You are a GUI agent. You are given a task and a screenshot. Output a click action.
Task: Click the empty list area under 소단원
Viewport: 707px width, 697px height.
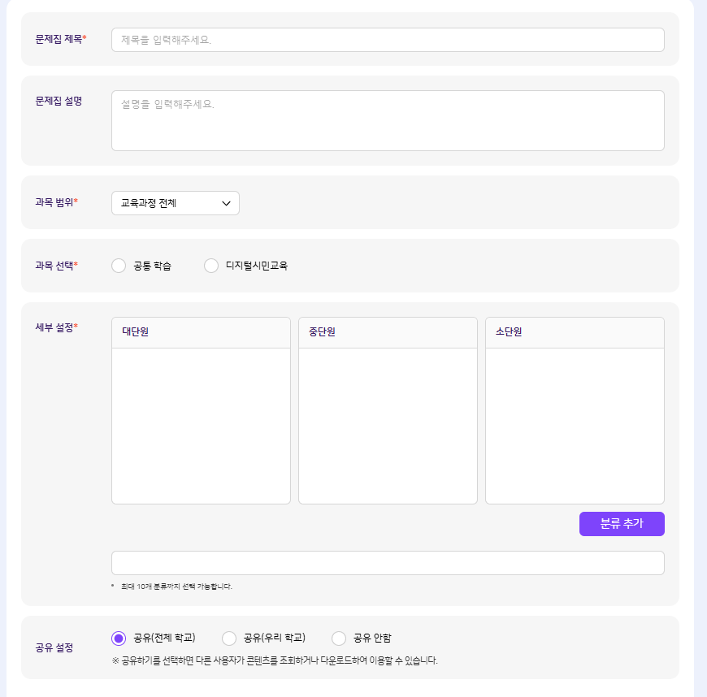tap(575, 426)
